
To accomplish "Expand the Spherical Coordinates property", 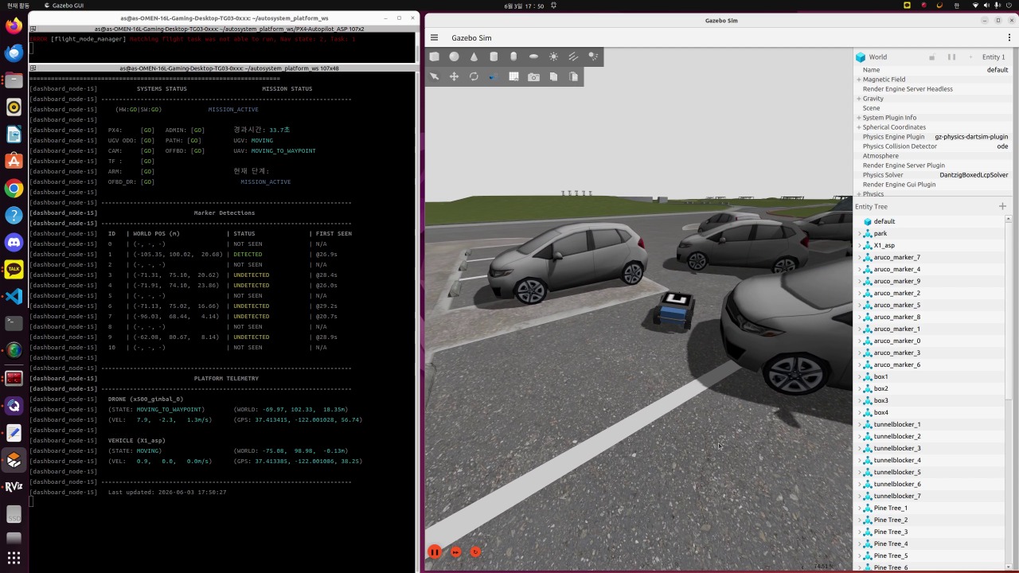I will click(859, 127).
